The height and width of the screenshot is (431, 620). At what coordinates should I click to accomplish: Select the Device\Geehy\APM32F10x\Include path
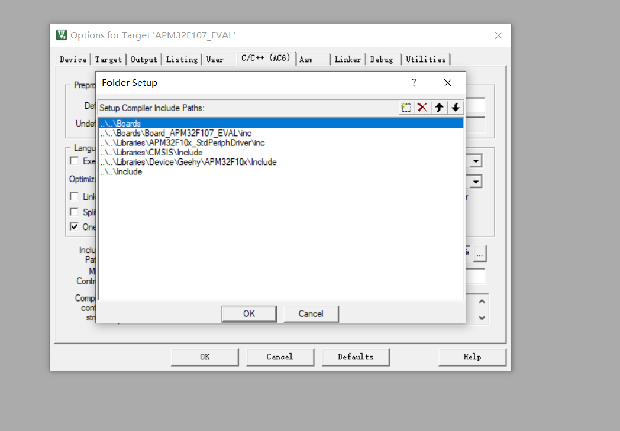point(281,162)
